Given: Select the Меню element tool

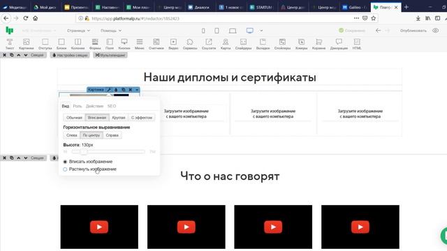Looking at the screenshot, I should point(140,44).
